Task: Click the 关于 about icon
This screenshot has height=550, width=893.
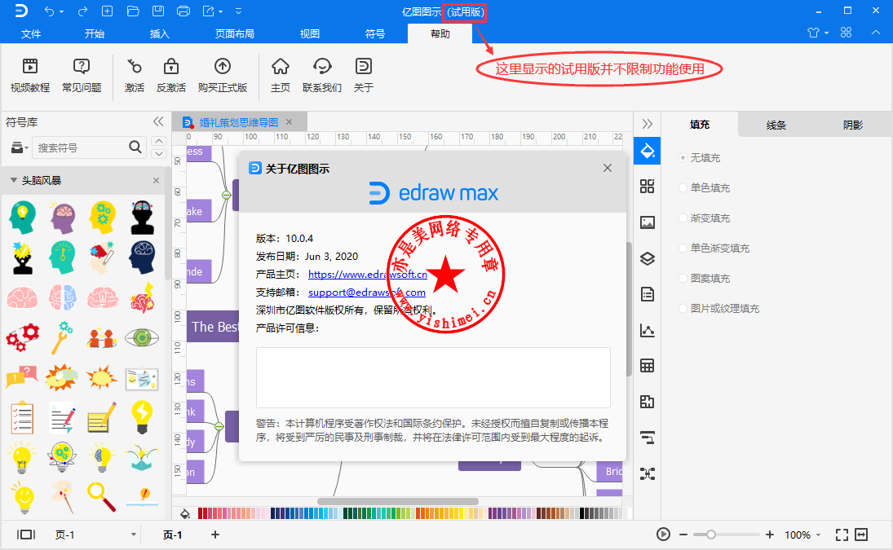Action: tap(364, 74)
